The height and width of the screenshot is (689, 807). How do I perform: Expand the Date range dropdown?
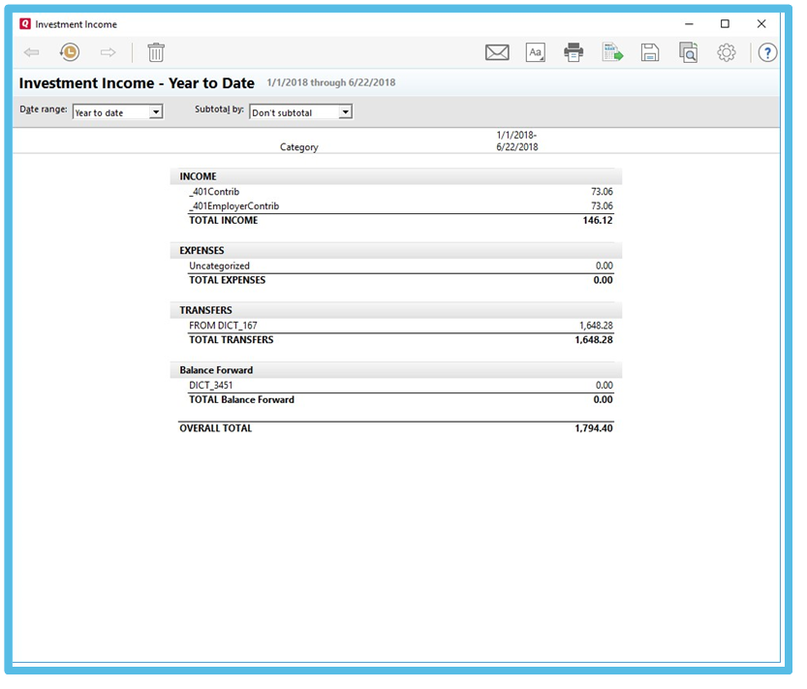pyautogui.click(x=156, y=112)
